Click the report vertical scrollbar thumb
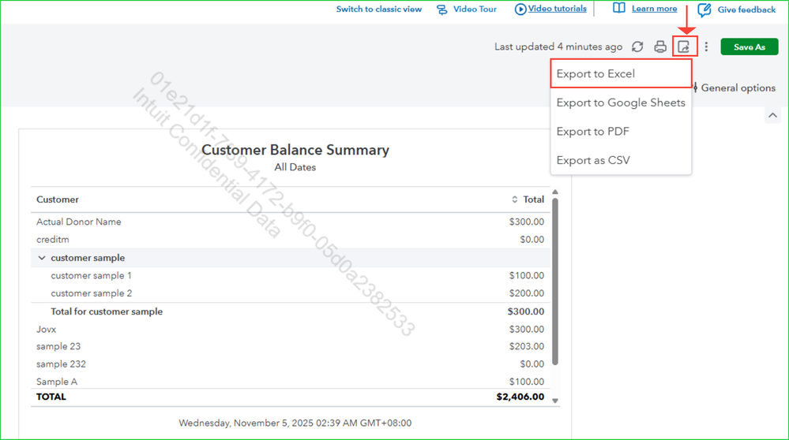 (555, 282)
